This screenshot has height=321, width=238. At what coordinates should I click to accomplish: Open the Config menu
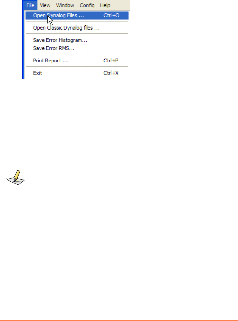coord(87,5)
